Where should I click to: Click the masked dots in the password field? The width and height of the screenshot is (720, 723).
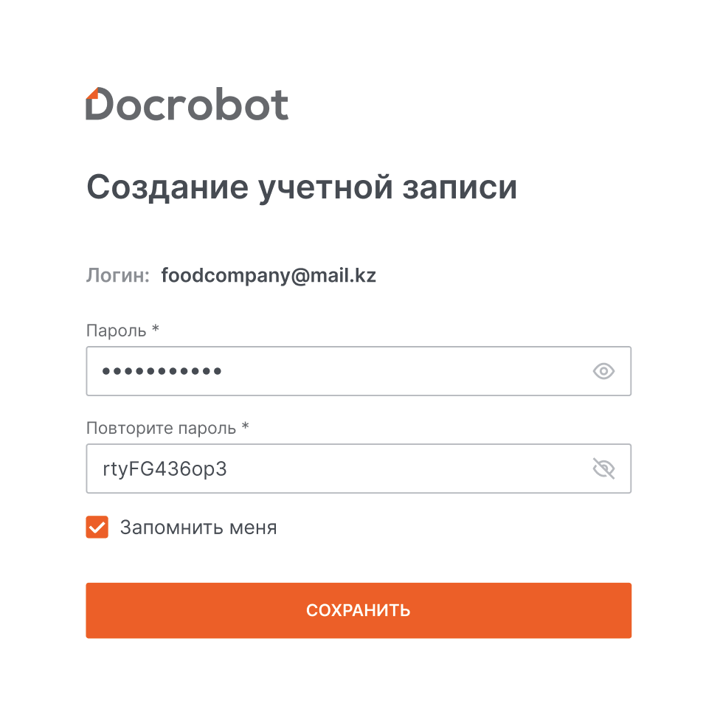pos(162,371)
